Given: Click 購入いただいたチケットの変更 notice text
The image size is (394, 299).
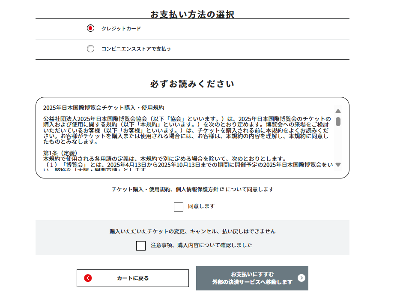Looking at the screenshot, I should (192, 231).
